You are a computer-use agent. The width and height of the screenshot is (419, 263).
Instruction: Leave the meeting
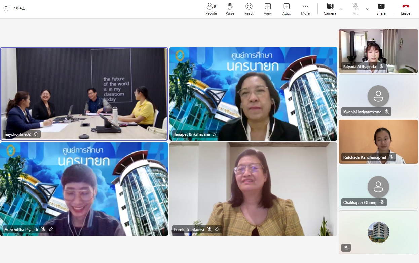(x=406, y=9)
